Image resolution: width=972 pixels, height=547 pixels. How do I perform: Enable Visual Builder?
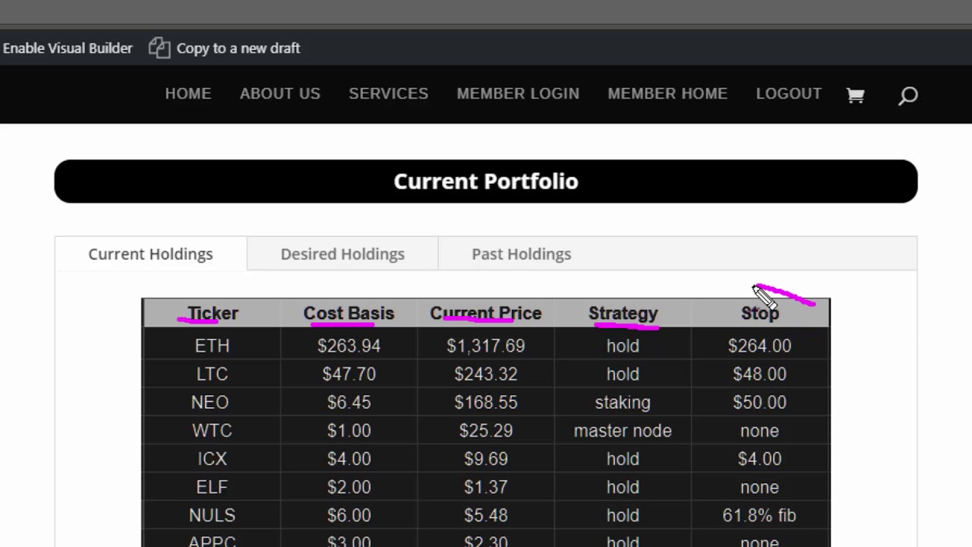(x=67, y=48)
